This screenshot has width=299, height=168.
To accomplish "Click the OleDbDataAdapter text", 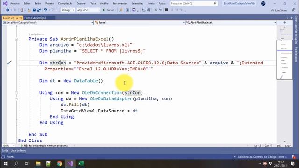I will [111, 98].
